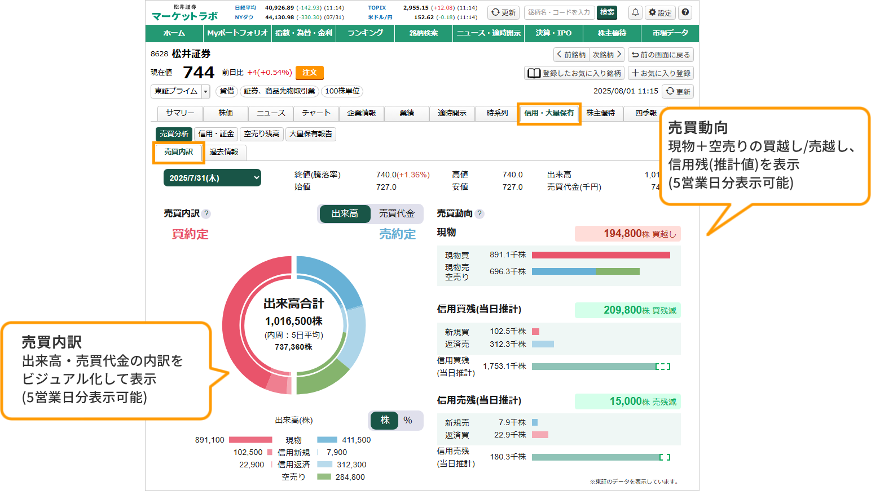This screenshot has height=491, width=871.
Task: Switch to 時系列 tab
Action: [497, 113]
